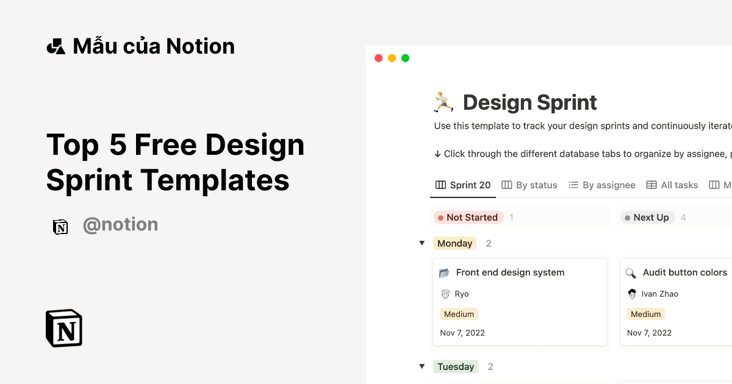Open the @notion profile link
Image resolution: width=732 pixels, height=384 pixels.
(x=120, y=224)
